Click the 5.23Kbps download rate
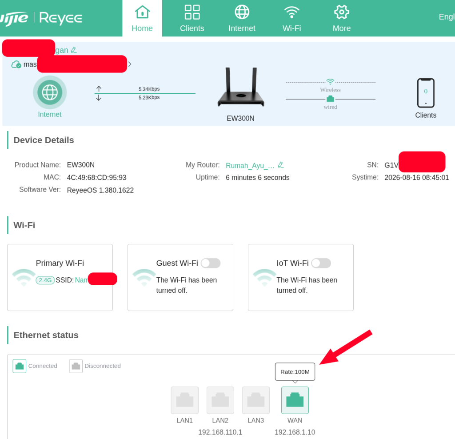The height and width of the screenshot is (439, 455). [149, 97]
